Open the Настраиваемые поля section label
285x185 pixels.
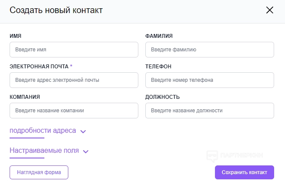coord(44,151)
